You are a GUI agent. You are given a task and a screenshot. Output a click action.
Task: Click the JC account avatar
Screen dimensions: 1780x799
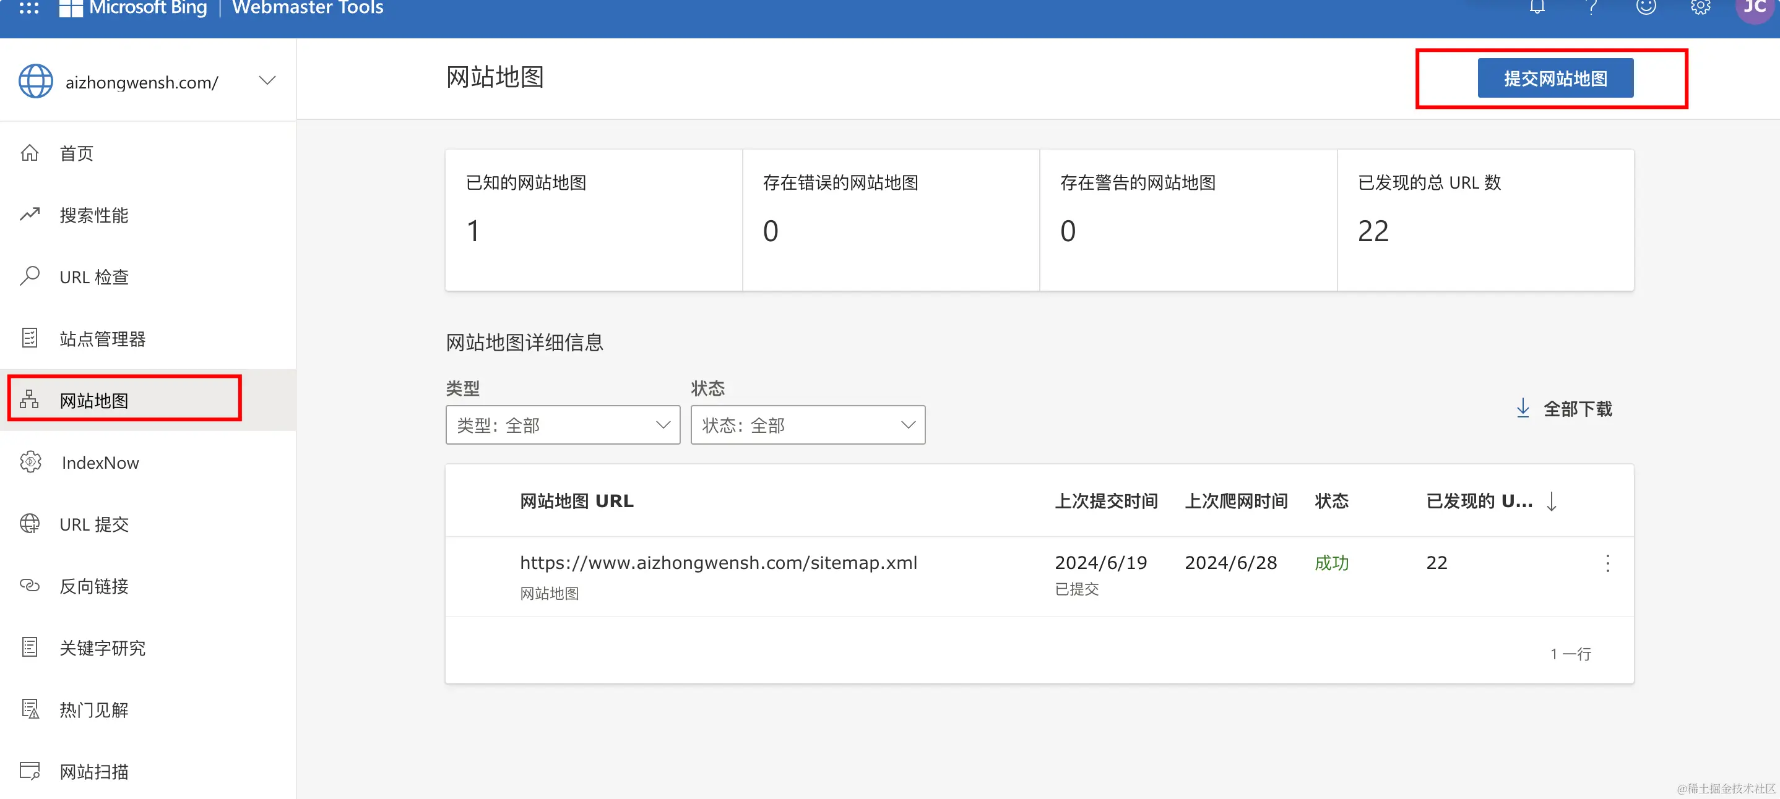1754,7
